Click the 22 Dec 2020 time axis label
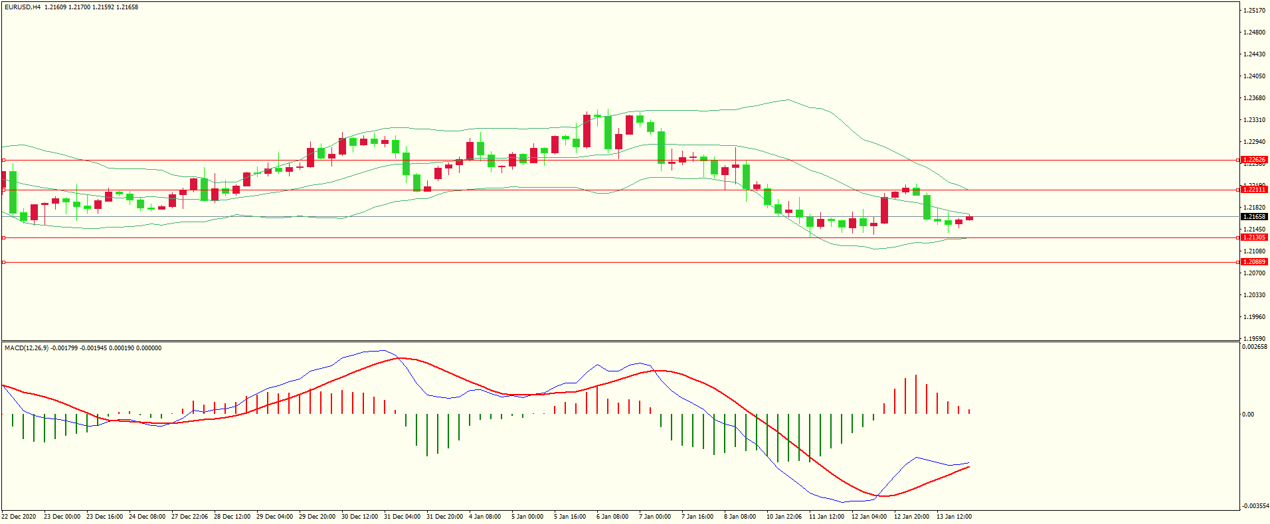 (x=19, y=516)
